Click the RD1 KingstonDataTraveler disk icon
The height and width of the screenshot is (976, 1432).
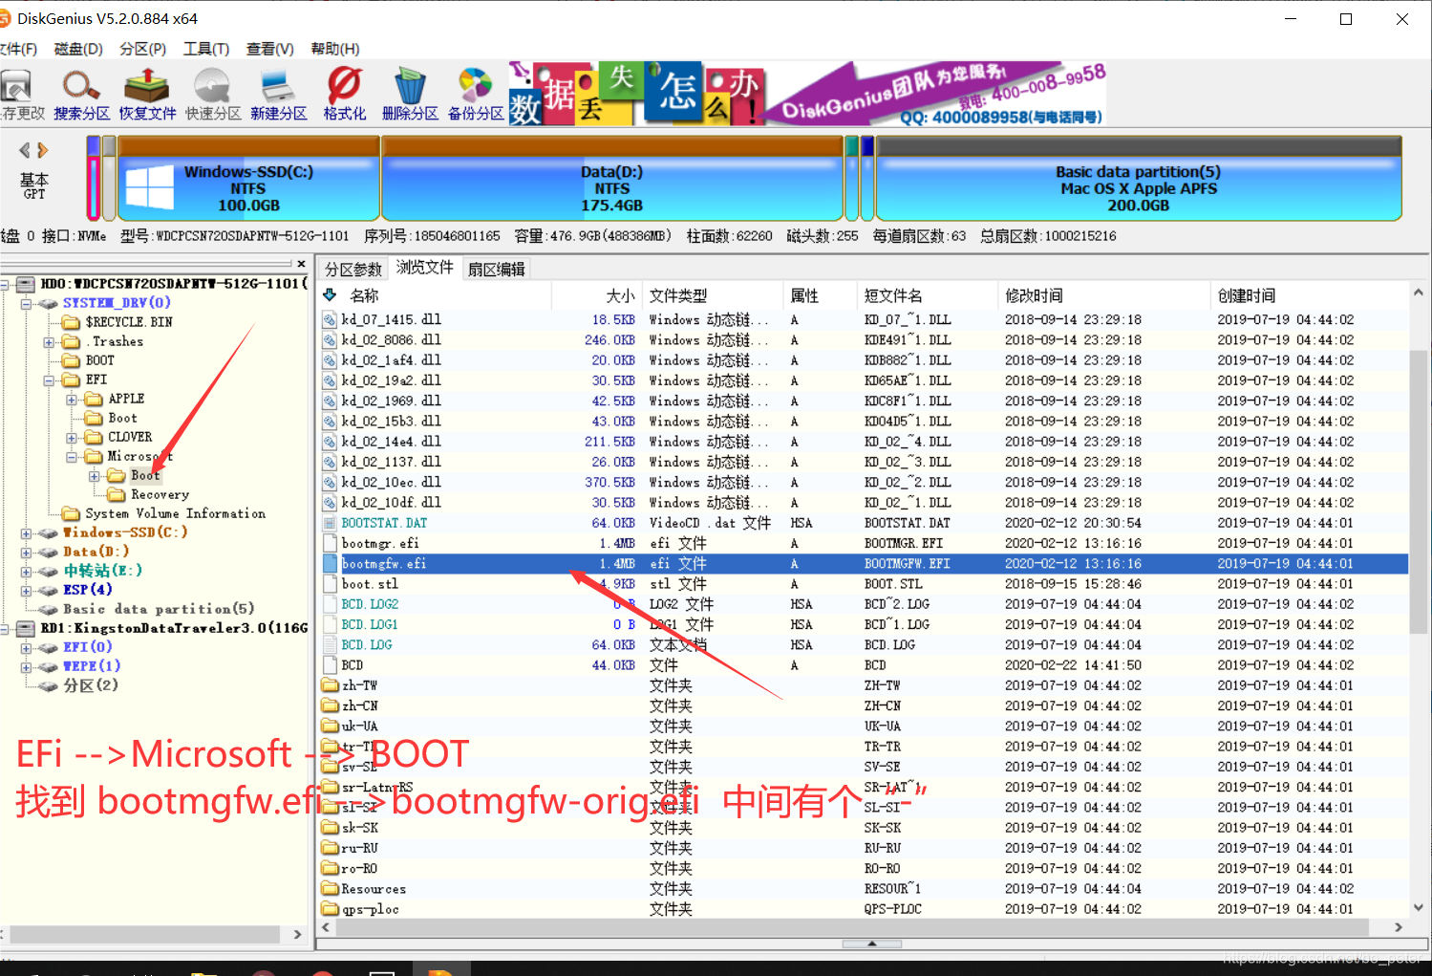[x=27, y=628]
